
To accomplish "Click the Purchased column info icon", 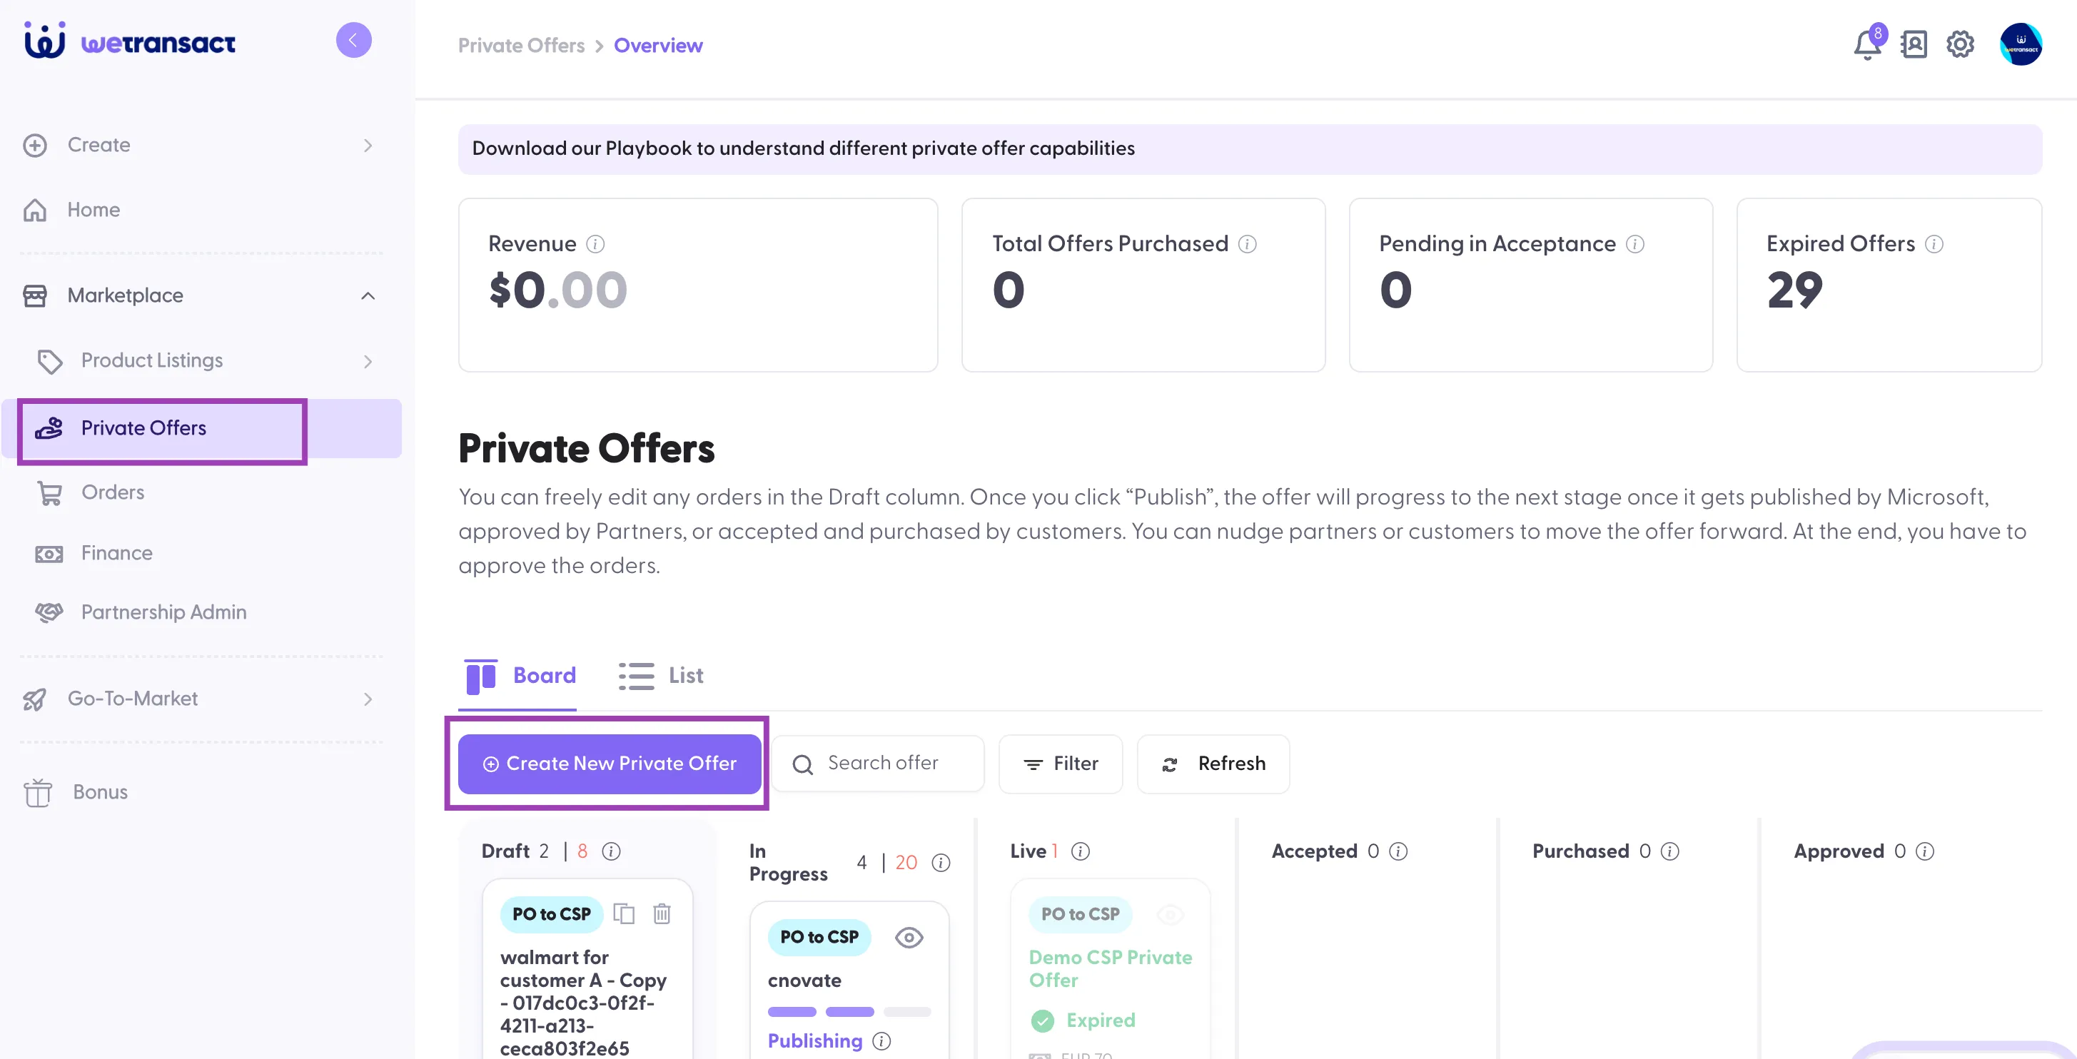I will (x=1670, y=851).
